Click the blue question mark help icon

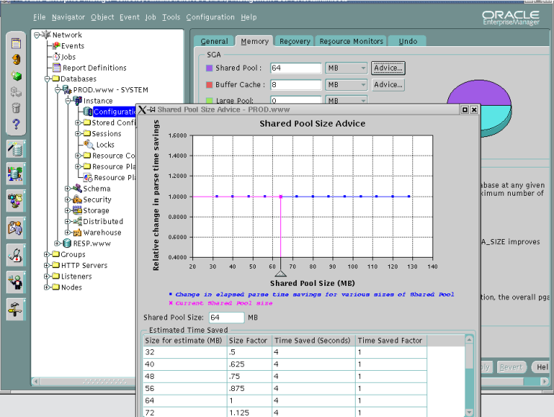pyautogui.click(x=16, y=124)
